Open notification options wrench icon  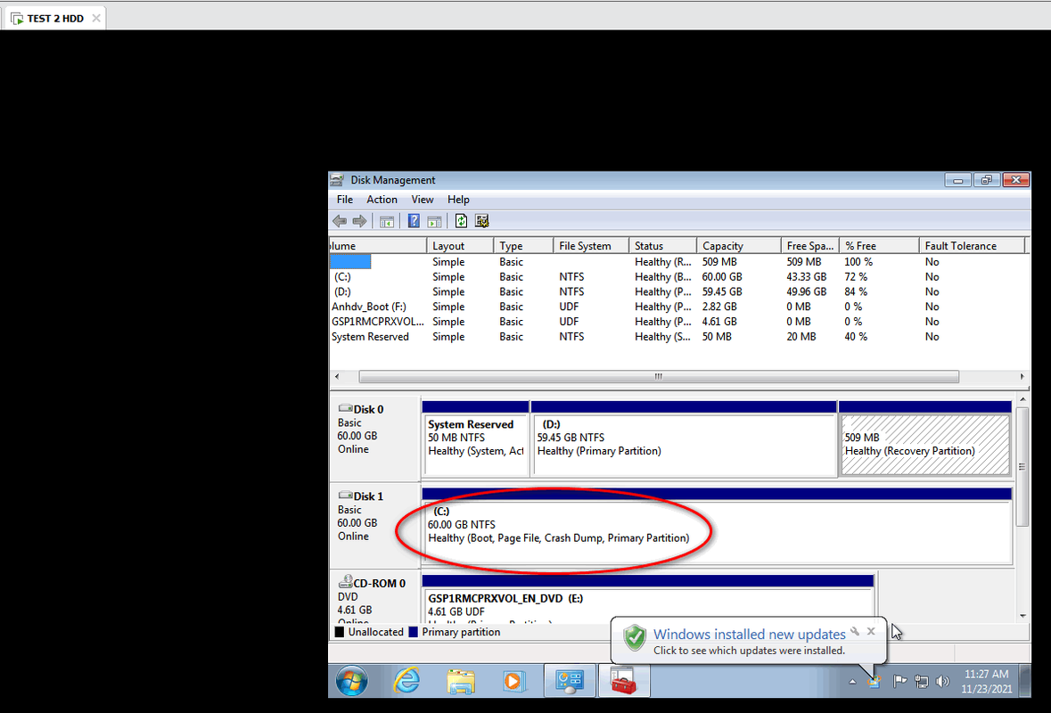click(x=855, y=631)
